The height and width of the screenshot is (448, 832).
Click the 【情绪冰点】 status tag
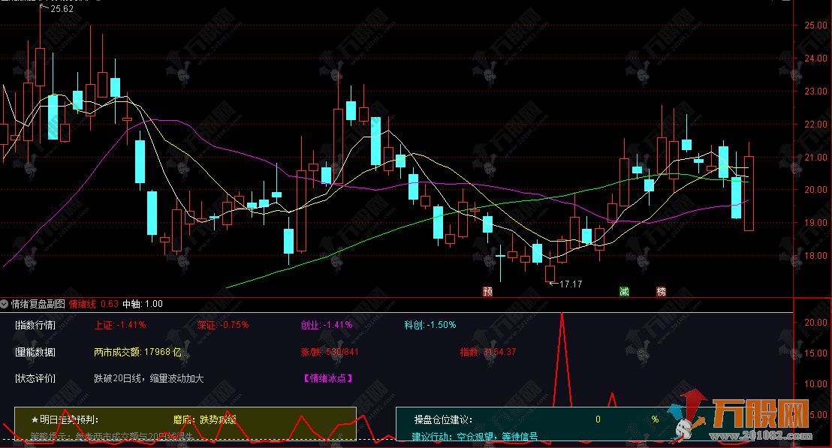coord(327,379)
